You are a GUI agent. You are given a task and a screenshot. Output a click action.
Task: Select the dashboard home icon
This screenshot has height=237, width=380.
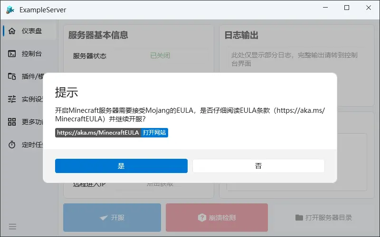[x=12, y=31]
